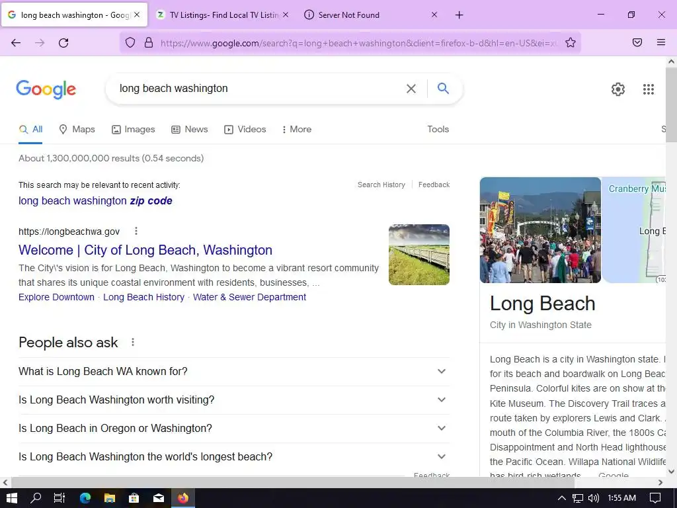This screenshot has width=677, height=508.
Task: Close the long beach washington tab
Action: [137, 15]
